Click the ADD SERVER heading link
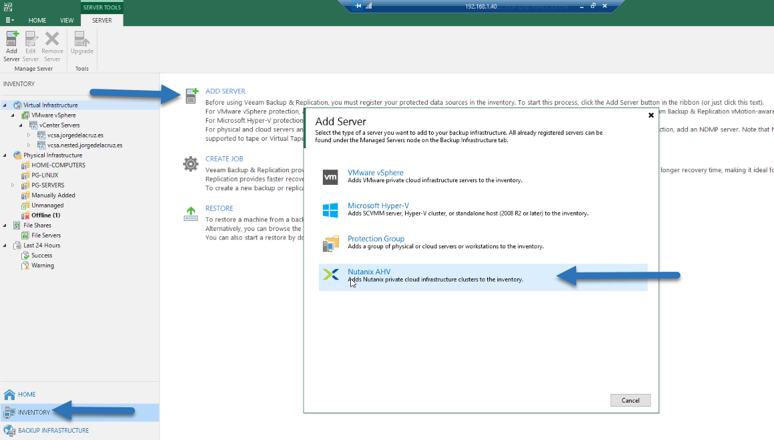Viewport: 774px width, 440px height. tap(225, 91)
